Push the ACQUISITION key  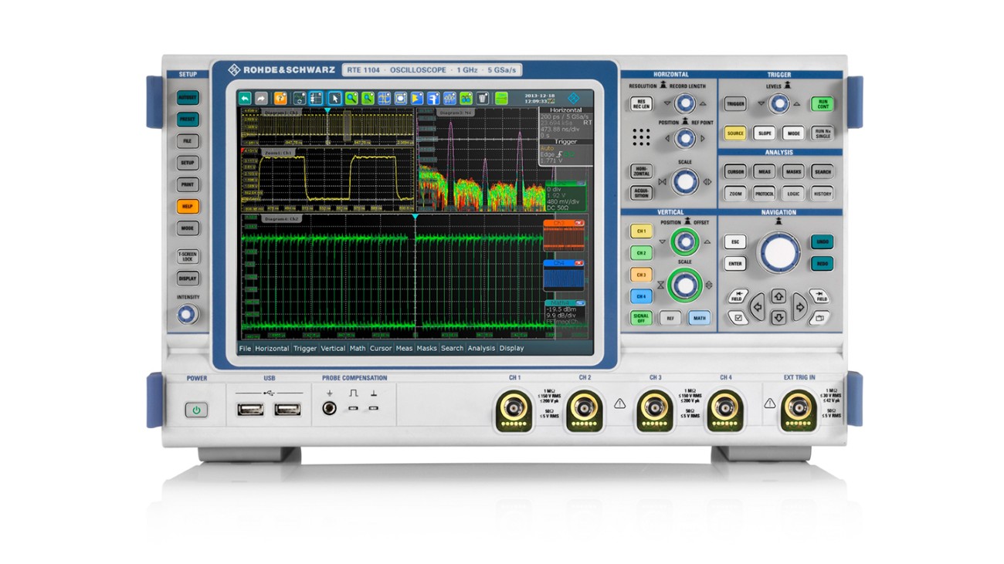pyautogui.click(x=641, y=194)
